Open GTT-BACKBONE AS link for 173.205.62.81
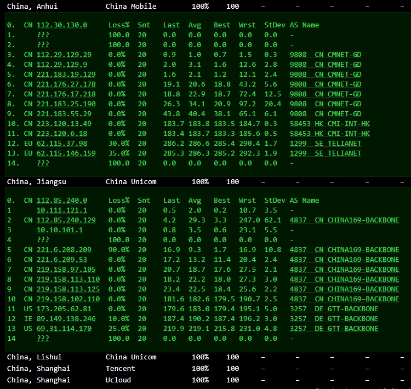Screen dimensions: 411x389 [334, 309]
